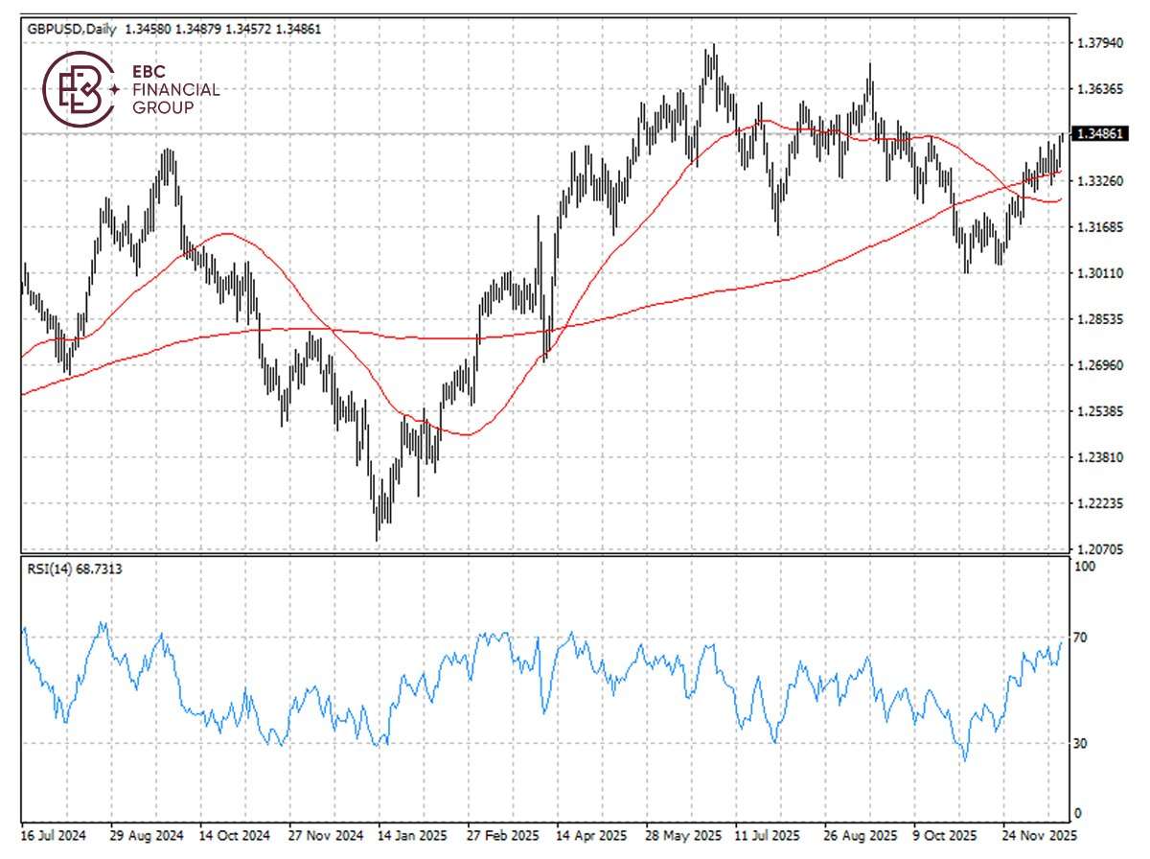Image resolution: width=1150 pixels, height=859 pixels.
Task: Click the sparkle icon beside the EBC logo
Action: (x=117, y=88)
